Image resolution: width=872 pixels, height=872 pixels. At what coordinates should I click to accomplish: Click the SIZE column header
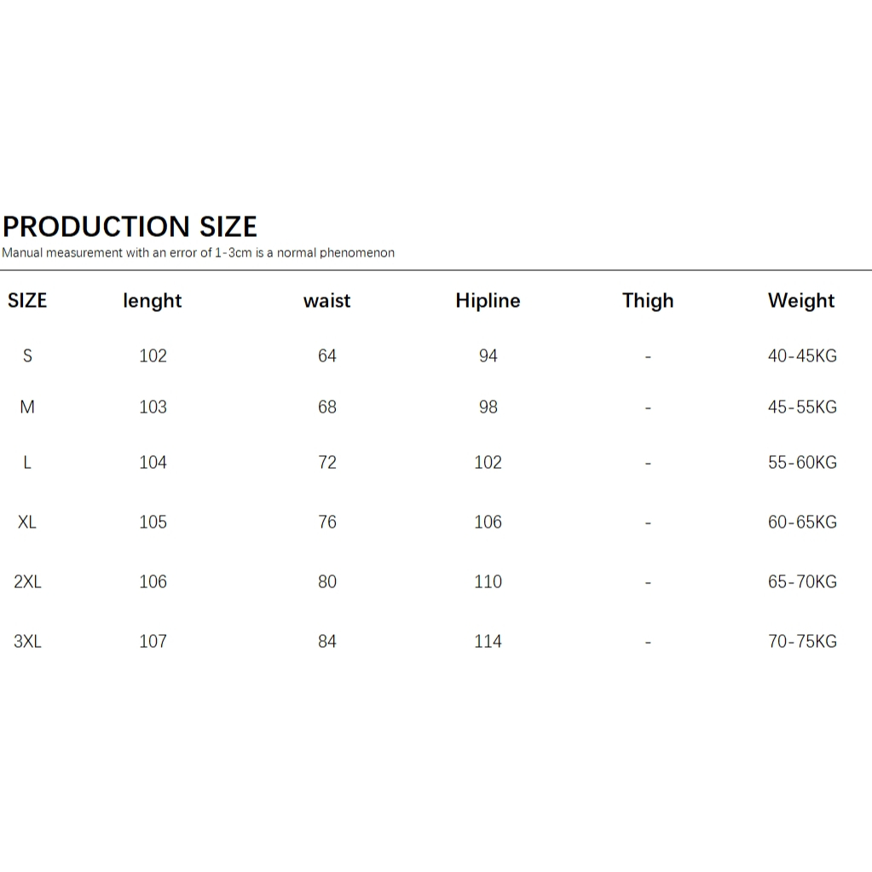click(27, 300)
